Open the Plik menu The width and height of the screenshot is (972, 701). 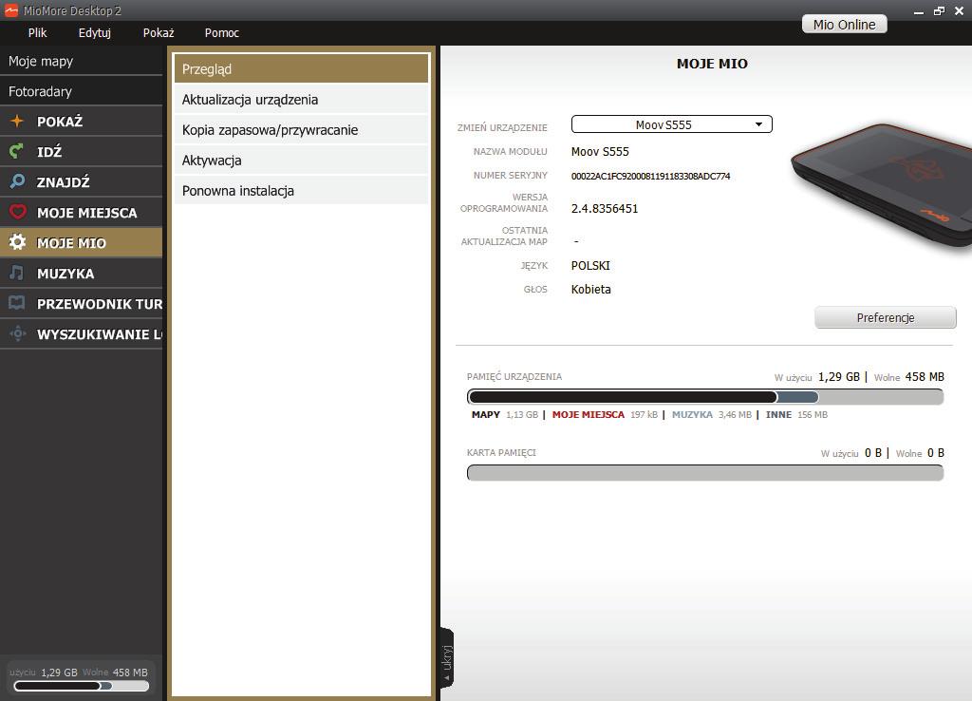point(37,33)
